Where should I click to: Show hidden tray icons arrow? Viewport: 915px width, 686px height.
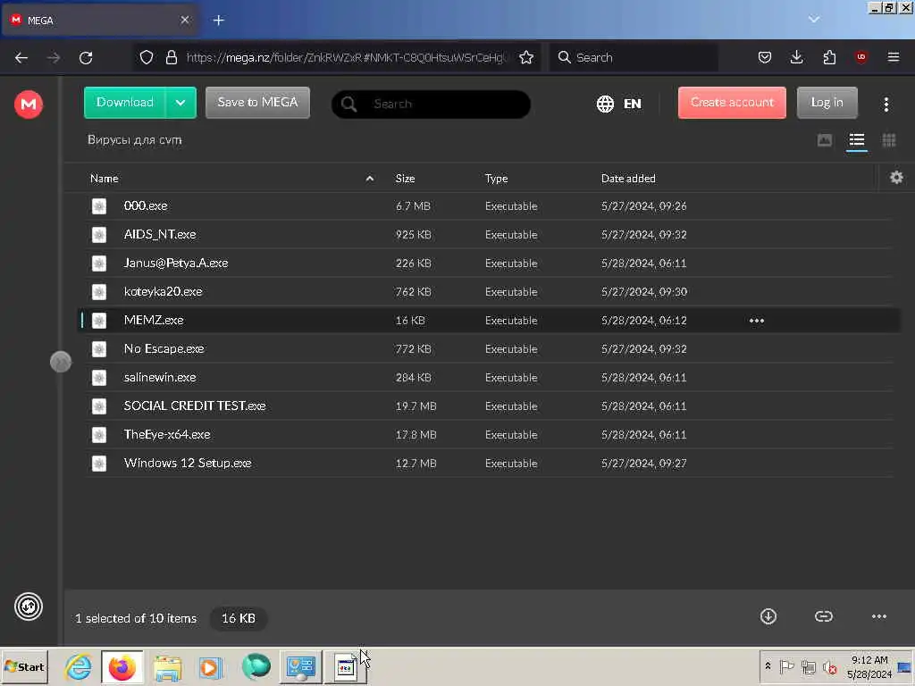(x=768, y=666)
